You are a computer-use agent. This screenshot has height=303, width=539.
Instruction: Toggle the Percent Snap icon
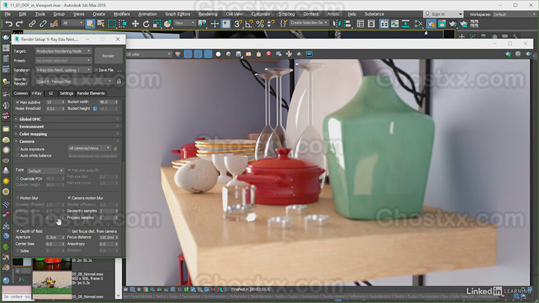(260, 24)
